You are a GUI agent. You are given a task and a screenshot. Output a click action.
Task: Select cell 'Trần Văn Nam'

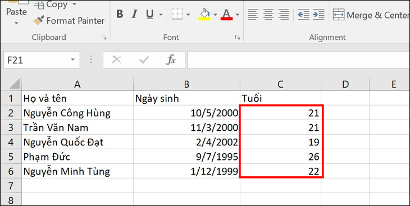tap(78, 127)
